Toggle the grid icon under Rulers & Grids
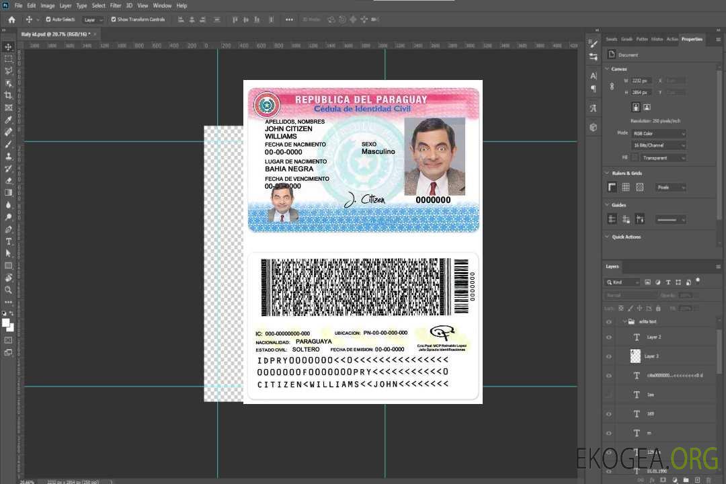The image size is (726, 484). click(x=626, y=188)
